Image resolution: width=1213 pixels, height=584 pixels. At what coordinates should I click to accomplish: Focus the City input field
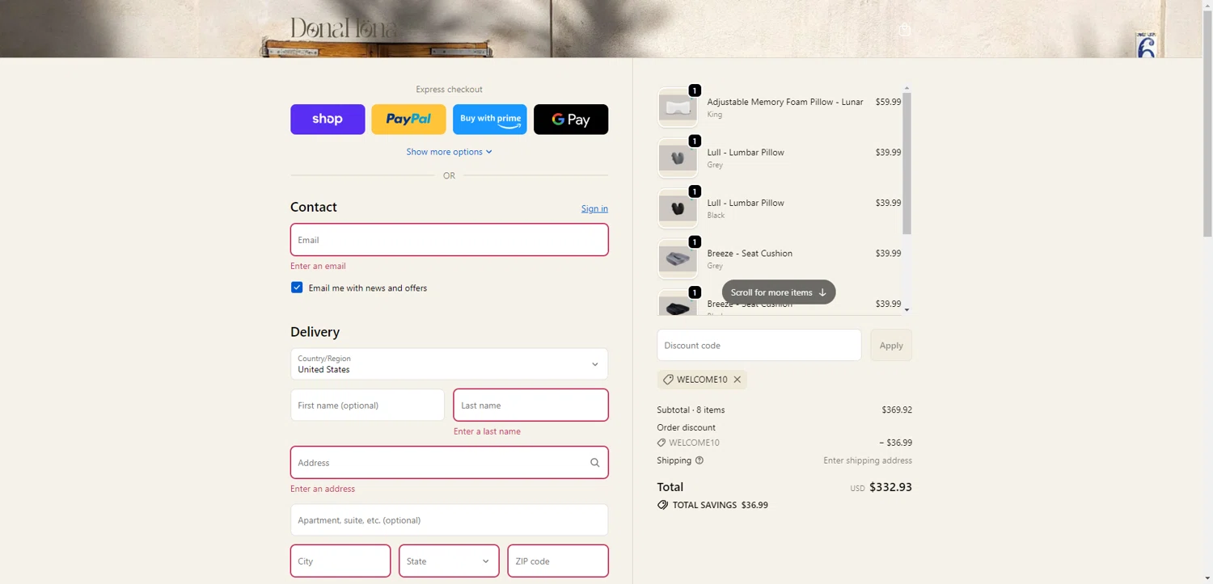(340, 561)
